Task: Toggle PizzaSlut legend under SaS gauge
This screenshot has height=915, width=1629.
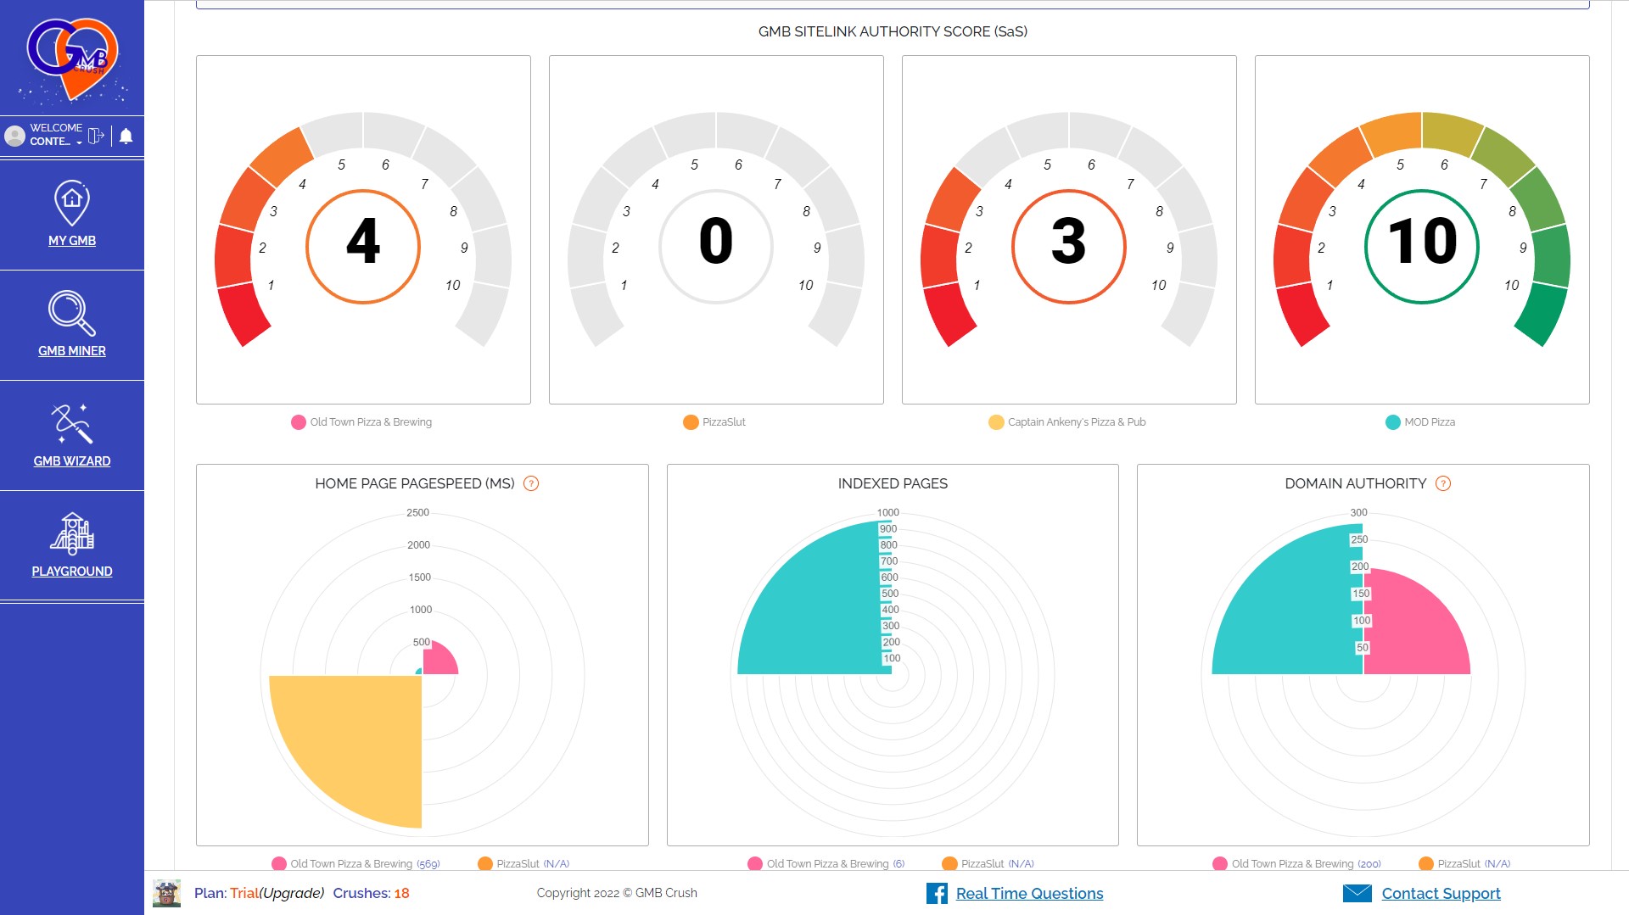Action: coord(714,422)
